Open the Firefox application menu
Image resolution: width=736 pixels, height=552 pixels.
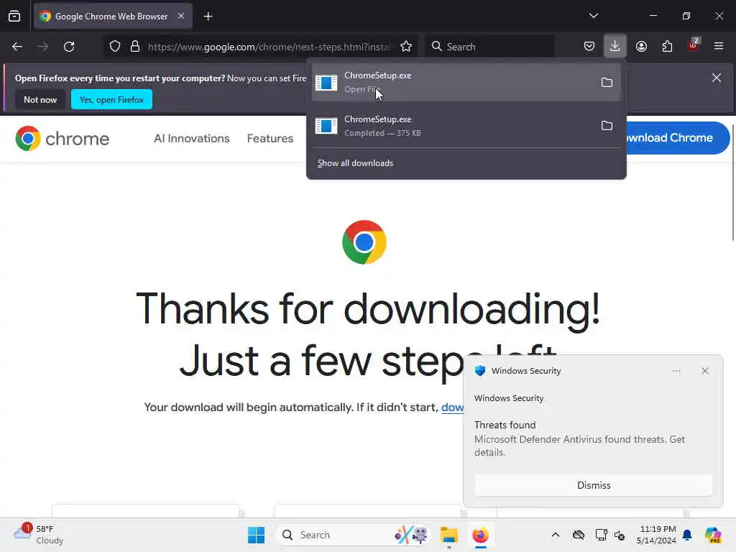(719, 46)
